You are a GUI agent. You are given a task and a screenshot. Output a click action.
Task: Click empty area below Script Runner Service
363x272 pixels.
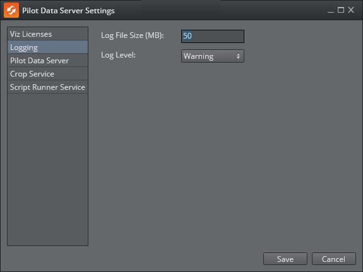pyautogui.click(x=48, y=170)
